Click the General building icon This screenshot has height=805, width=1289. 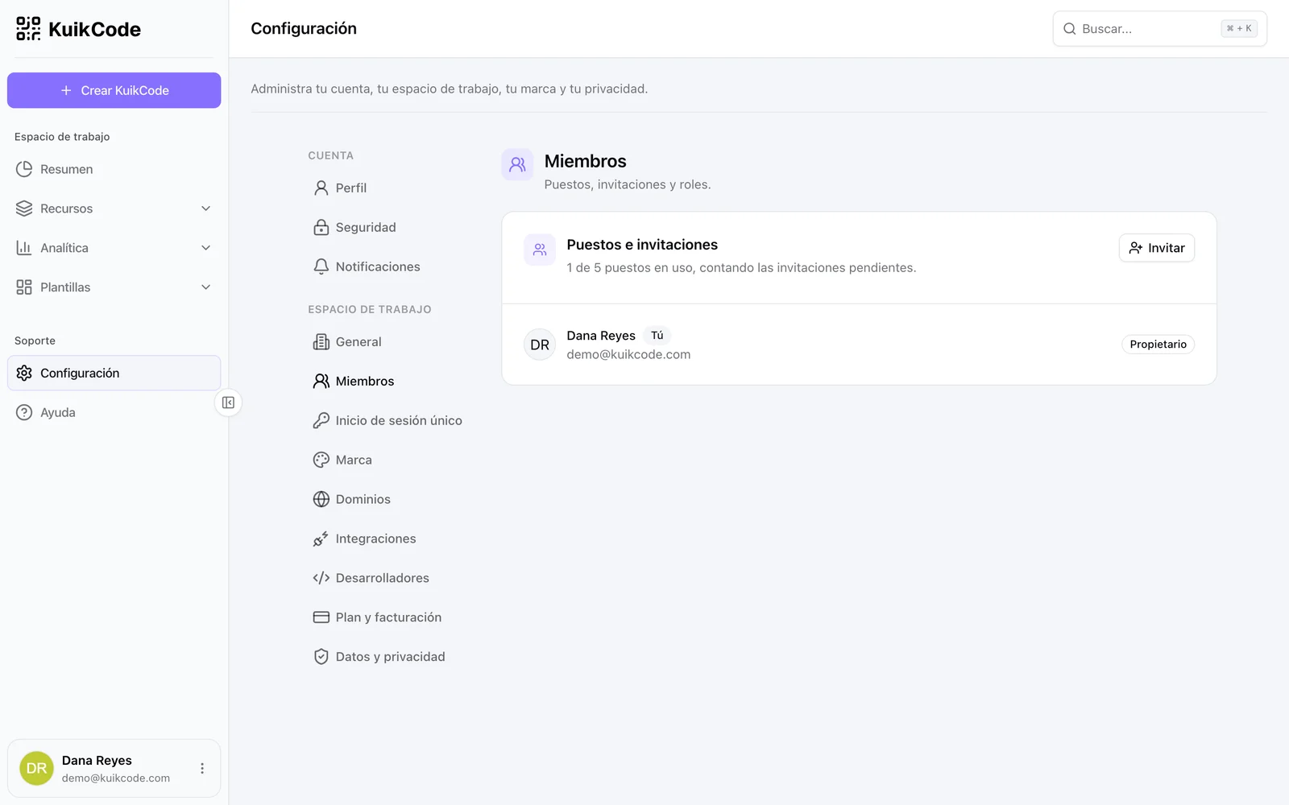321,341
